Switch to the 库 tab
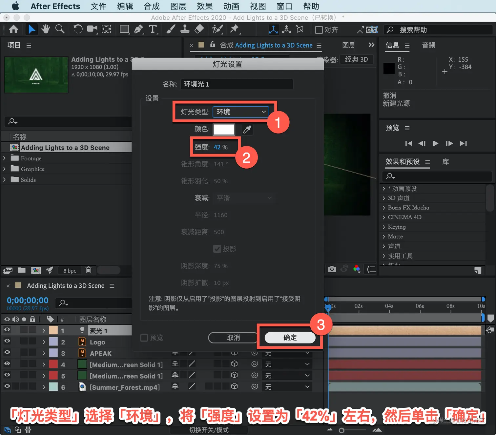The width and height of the screenshot is (496, 435). tap(445, 162)
